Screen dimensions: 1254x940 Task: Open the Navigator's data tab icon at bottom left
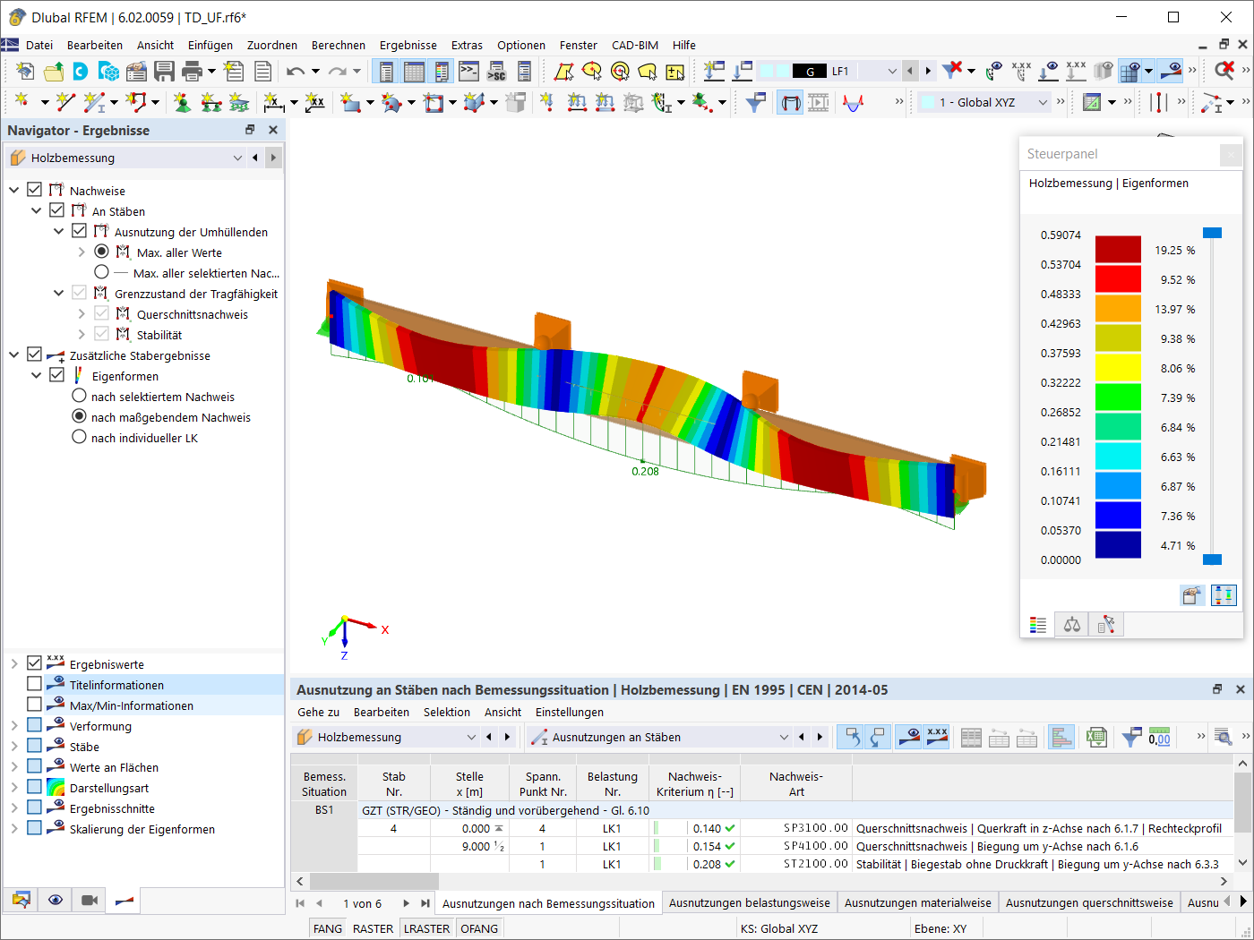[21, 900]
